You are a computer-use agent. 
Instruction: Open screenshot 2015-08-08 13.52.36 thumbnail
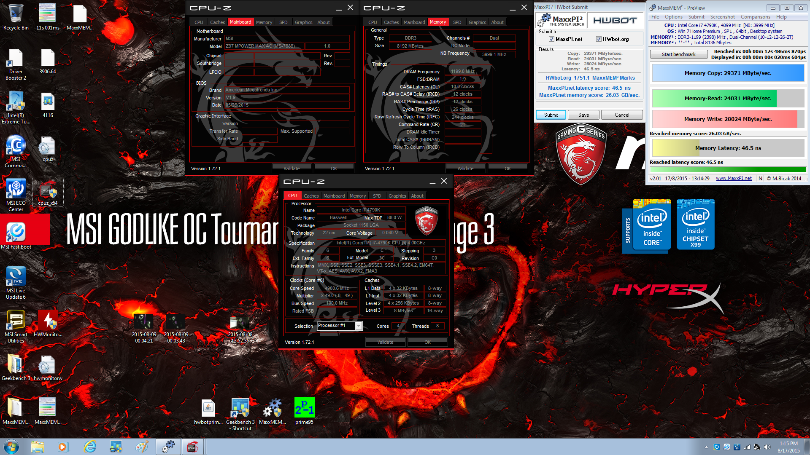pos(240,329)
